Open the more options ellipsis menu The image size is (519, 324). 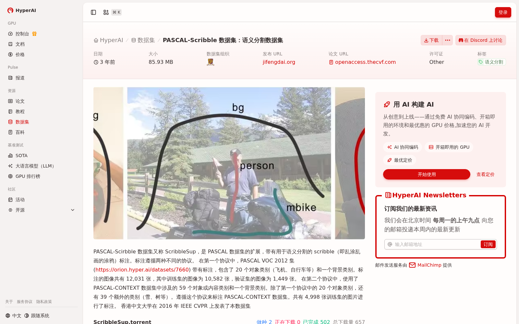pyautogui.click(x=448, y=40)
